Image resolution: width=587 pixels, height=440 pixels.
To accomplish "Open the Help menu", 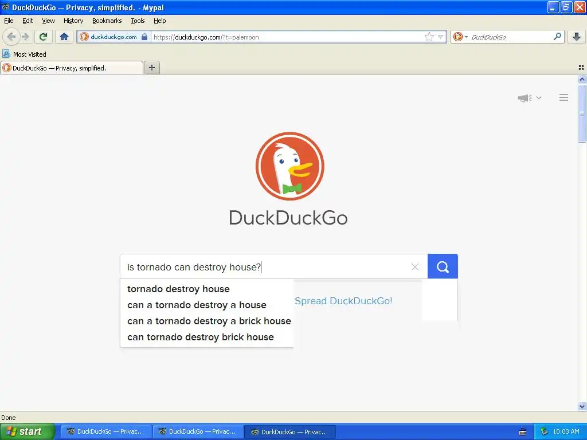I will pyautogui.click(x=159, y=21).
